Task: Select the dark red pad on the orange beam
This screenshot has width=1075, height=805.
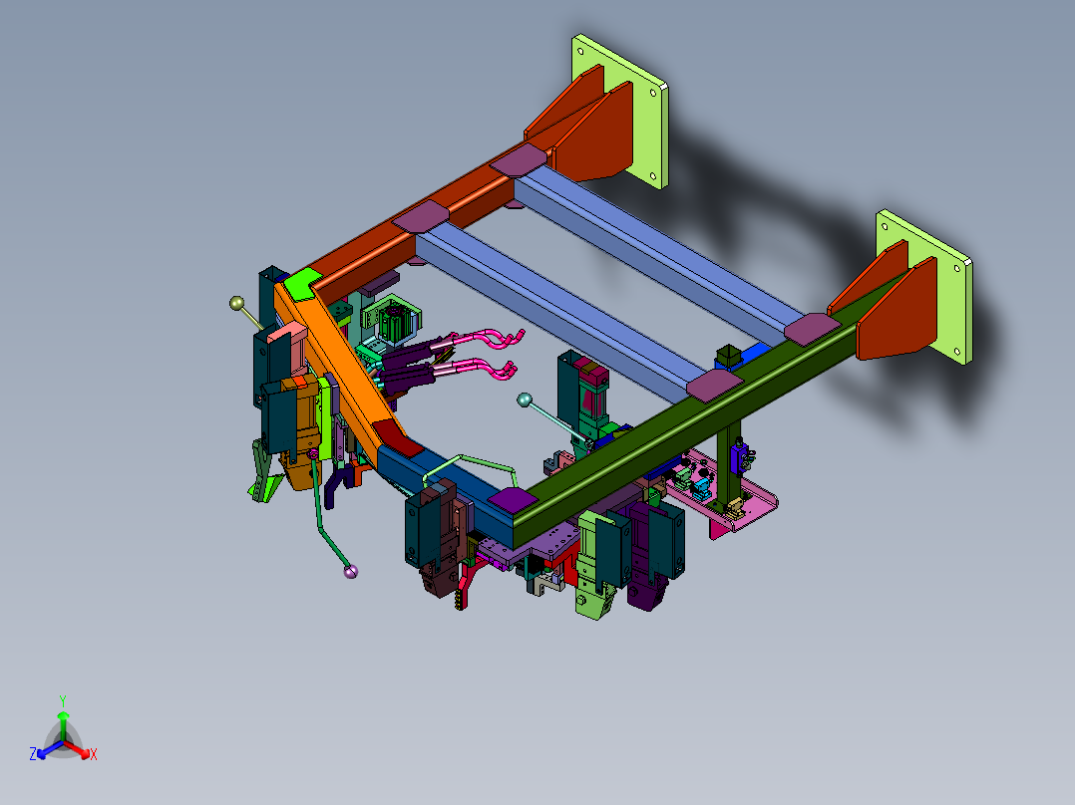Action: click(x=398, y=438)
